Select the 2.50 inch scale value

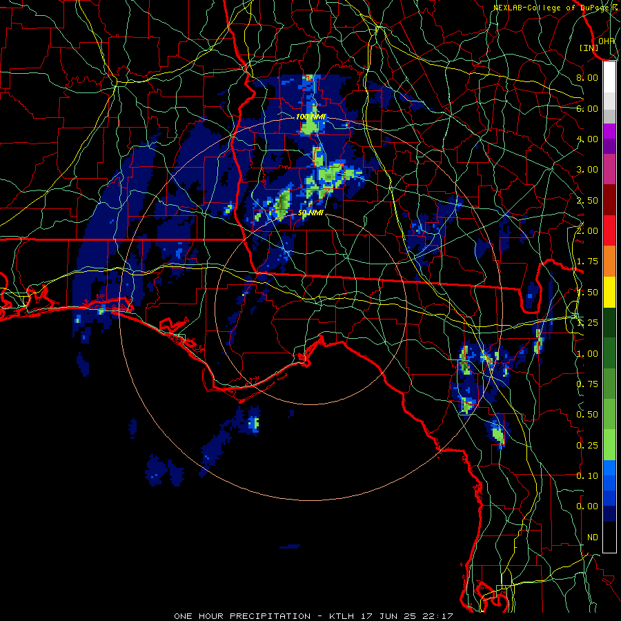click(x=587, y=200)
